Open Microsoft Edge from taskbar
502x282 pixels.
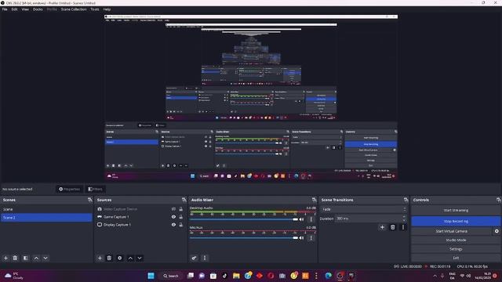[329, 276]
